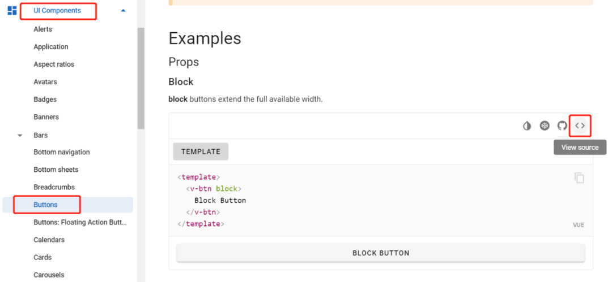612x282 pixels.
Task: Click the sidebar scrollbar thumb
Action: pos(141,79)
